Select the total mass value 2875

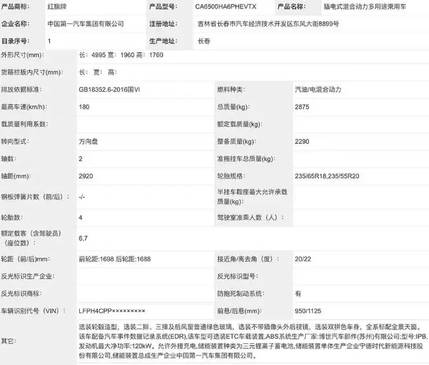(x=302, y=107)
